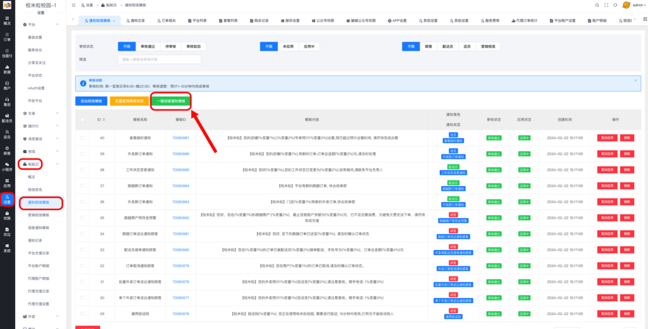The width and height of the screenshot is (648, 329).
Task: Open 当面付 in the dark left rail
Action: point(7,53)
